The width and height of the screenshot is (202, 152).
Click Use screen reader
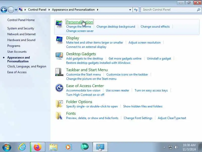[117, 90]
